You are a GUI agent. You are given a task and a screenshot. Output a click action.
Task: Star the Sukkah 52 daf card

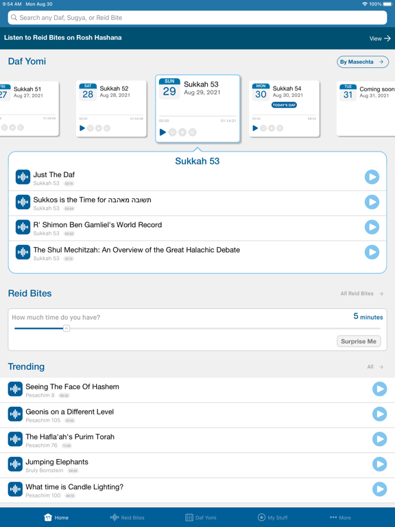tap(99, 128)
